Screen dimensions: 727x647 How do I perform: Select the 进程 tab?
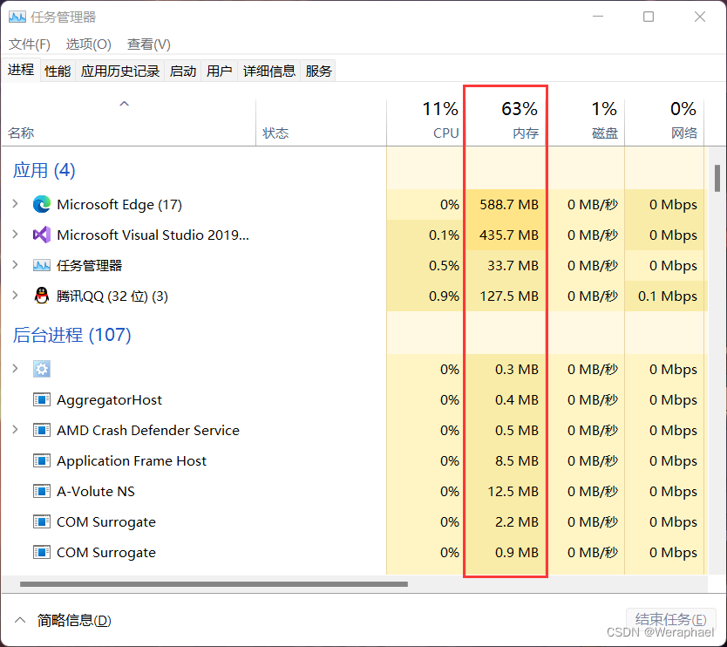point(21,70)
